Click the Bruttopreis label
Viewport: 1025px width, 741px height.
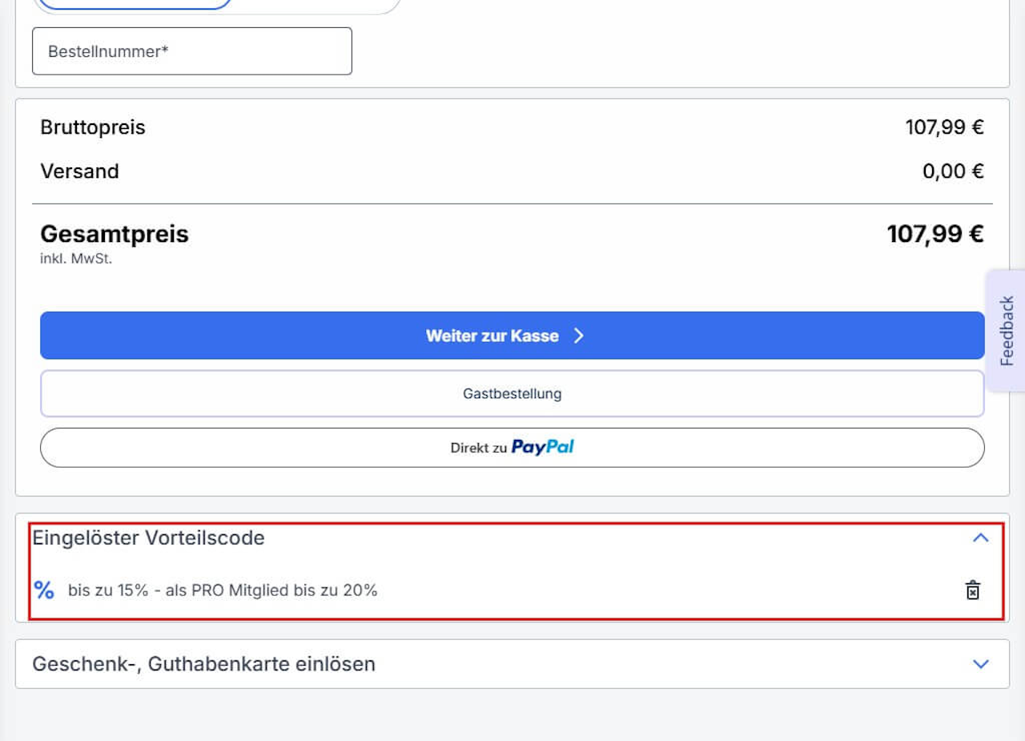pos(93,127)
